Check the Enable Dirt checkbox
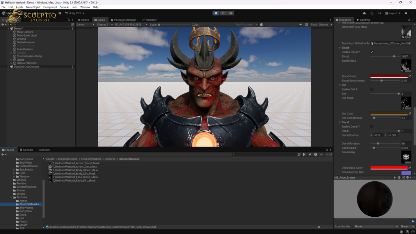This screenshot has height=234, width=416. coord(372,89)
